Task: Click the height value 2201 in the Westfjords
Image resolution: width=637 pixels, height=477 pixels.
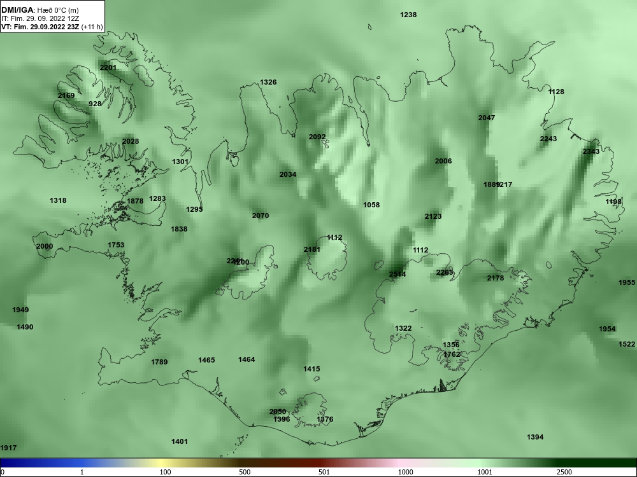Action: (108, 67)
